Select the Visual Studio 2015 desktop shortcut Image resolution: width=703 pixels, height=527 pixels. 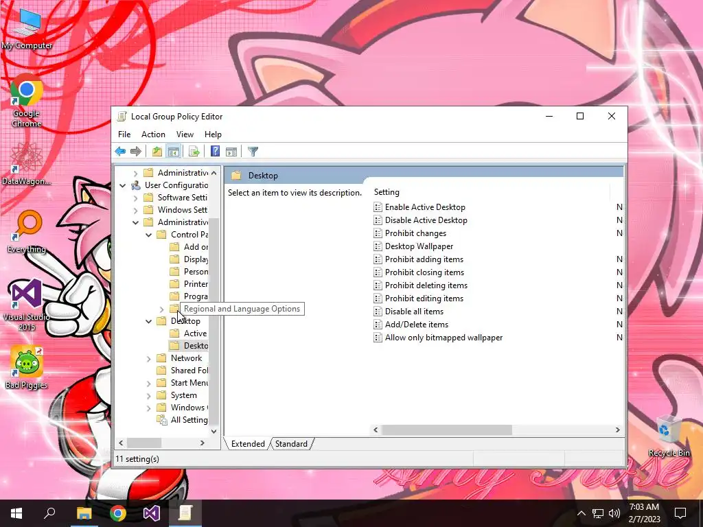pyautogui.click(x=27, y=305)
